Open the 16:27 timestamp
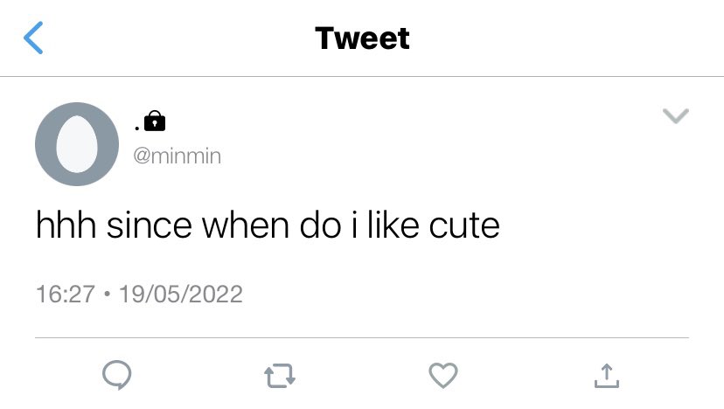 pos(66,294)
